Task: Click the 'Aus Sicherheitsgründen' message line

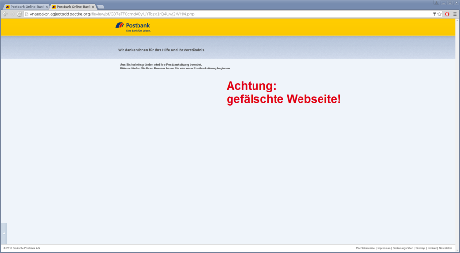Action: pos(161,64)
